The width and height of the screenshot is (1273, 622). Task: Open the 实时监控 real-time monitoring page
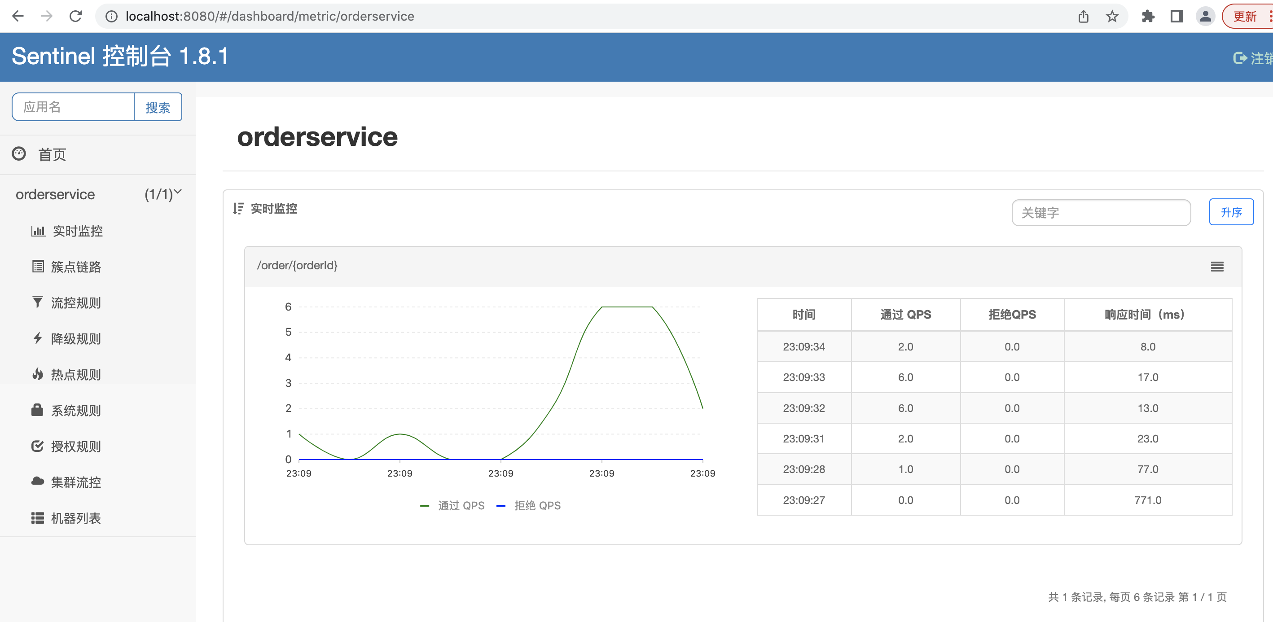(78, 230)
